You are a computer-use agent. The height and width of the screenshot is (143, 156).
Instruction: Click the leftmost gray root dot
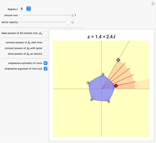pyautogui.click(x=88, y=83)
